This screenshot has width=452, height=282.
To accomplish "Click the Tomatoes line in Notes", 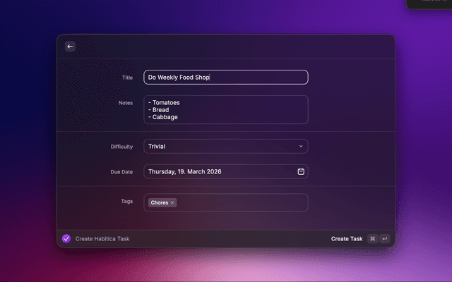I will [x=165, y=102].
